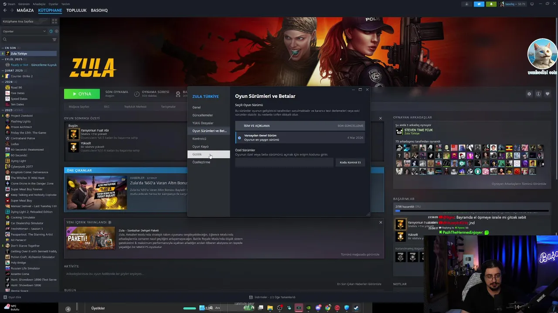Click the ready-to-play filter icon
Image resolution: width=558 pixels, height=313 pixels.
tap(56, 31)
